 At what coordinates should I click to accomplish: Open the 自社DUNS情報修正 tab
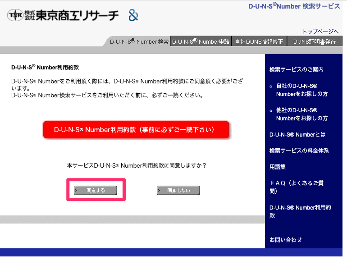(259, 41)
